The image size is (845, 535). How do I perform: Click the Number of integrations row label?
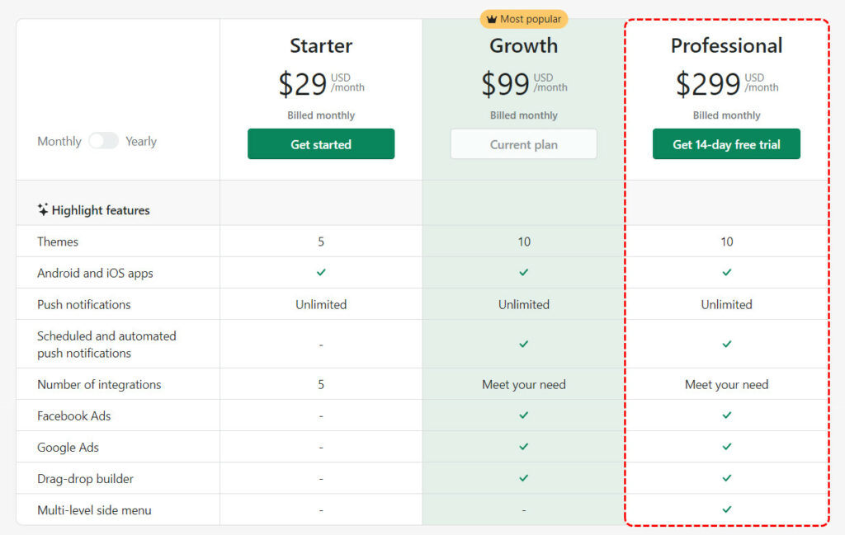tap(99, 384)
